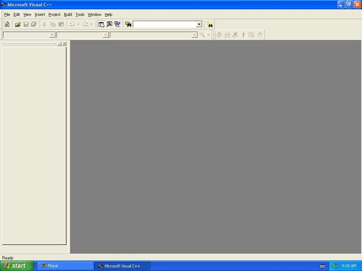Image resolution: width=362 pixels, height=271 pixels.
Task: Click the Search binoculars icon
Action: click(x=210, y=24)
